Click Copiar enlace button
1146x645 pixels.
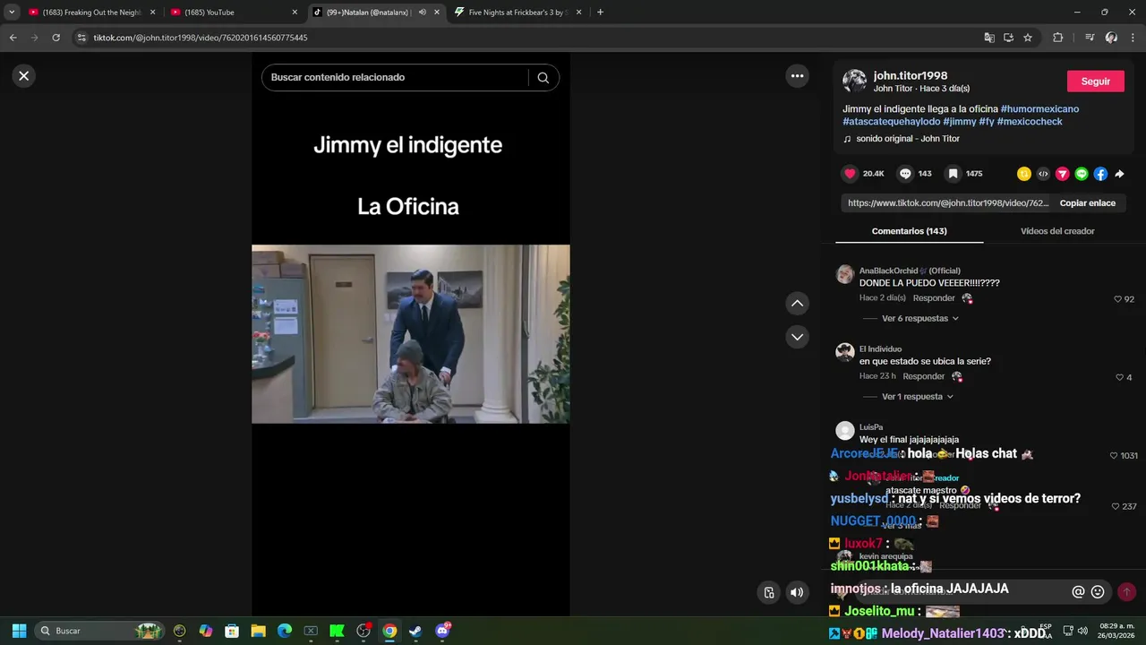point(1087,203)
